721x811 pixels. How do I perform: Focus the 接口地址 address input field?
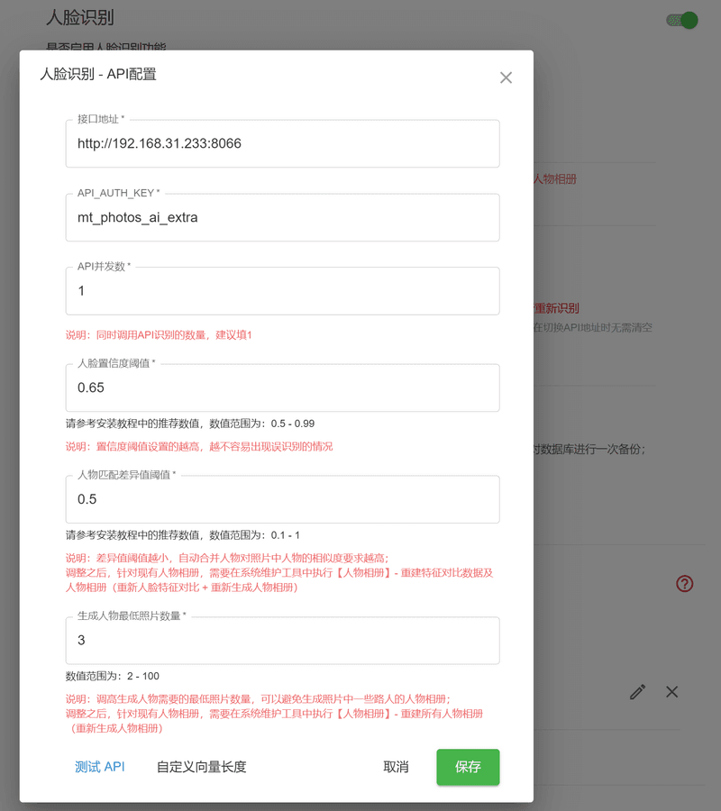282,144
